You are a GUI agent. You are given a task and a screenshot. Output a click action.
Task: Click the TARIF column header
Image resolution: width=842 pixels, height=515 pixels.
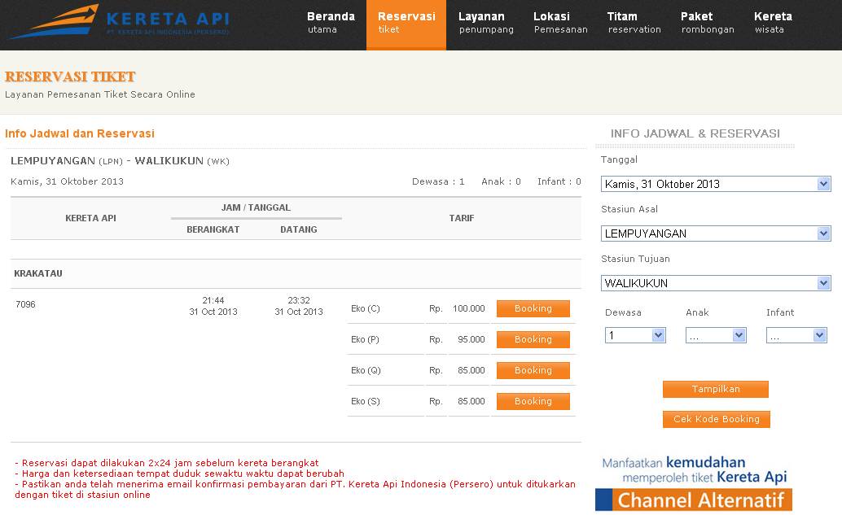[x=462, y=218]
